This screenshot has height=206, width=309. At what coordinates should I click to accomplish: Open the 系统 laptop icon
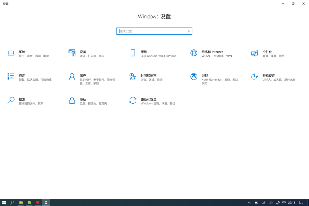pyautogui.click(x=11, y=53)
